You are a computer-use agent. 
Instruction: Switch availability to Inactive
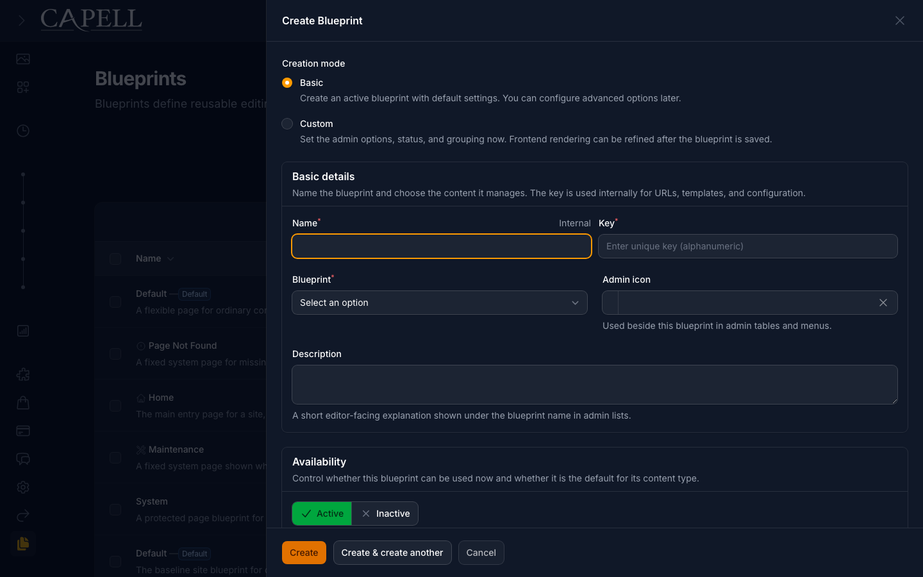(x=385, y=514)
